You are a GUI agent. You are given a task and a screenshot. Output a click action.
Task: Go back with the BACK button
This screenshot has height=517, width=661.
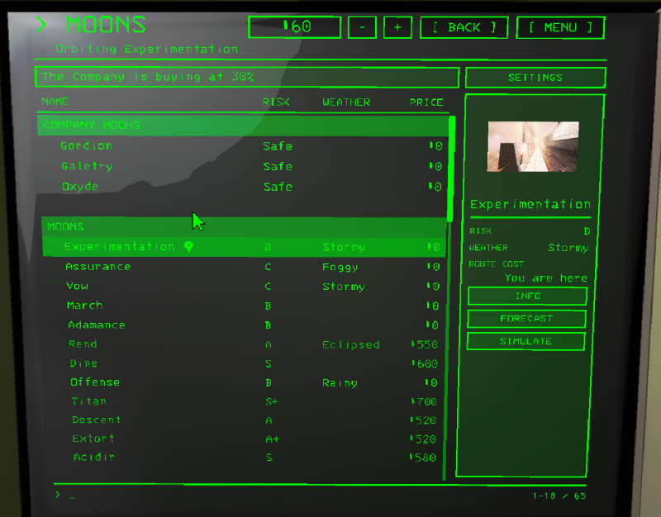pyautogui.click(x=464, y=28)
